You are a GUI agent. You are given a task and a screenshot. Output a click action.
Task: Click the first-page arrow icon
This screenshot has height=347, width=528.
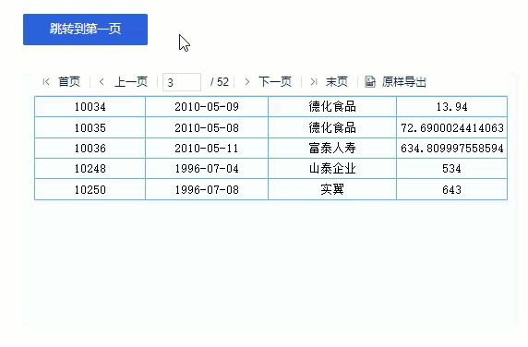[46, 82]
